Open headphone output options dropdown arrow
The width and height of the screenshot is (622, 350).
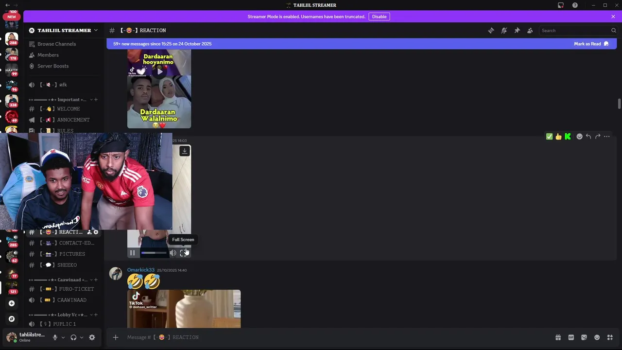(x=81, y=337)
